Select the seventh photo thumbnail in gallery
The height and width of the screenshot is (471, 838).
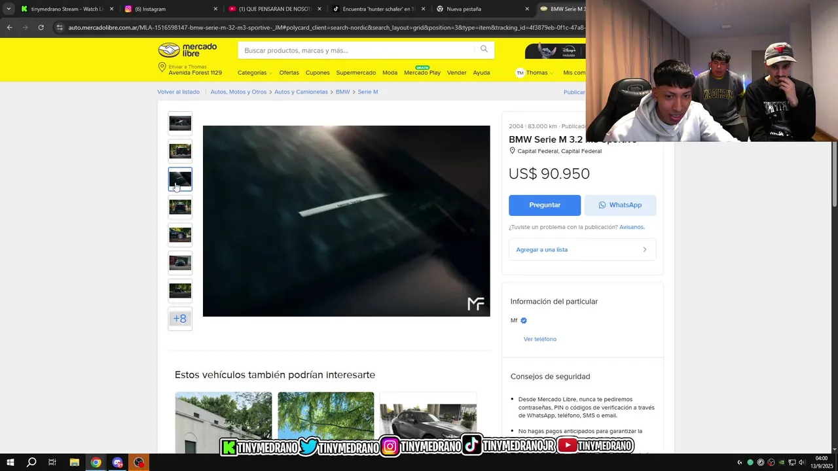coord(180,290)
